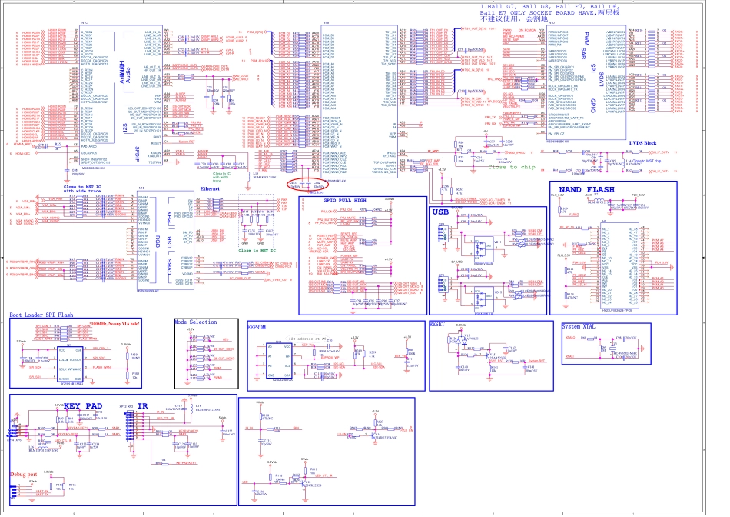Click the green 'Close to chip' note
The height and width of the screenshot is (517, 730).
(513, 167)
